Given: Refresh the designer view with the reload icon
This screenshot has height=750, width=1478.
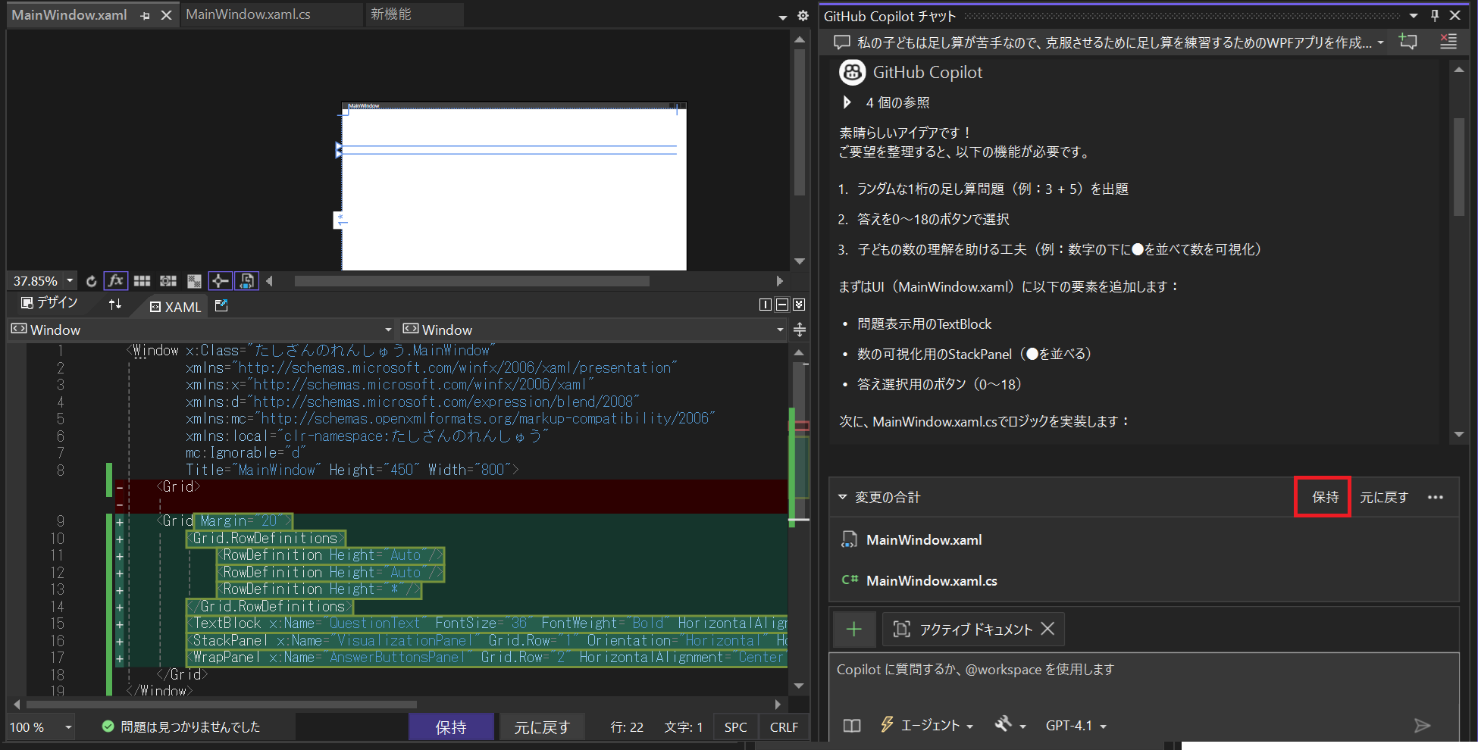Looking at the screenshot, I should coord(92,281).
